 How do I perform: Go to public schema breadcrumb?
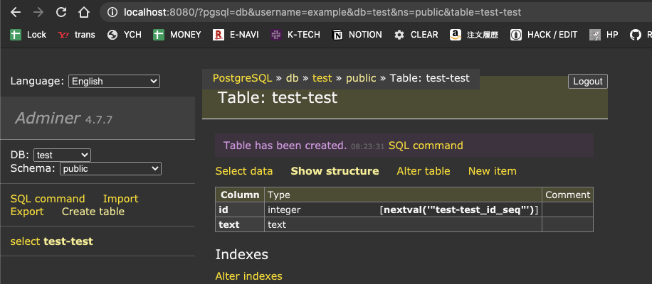(x=360, y=78)
